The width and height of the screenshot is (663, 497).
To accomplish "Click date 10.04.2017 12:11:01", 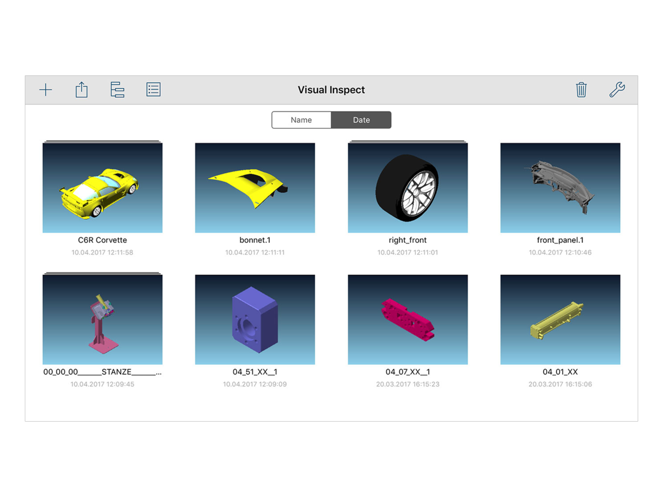I will point(407,252).
